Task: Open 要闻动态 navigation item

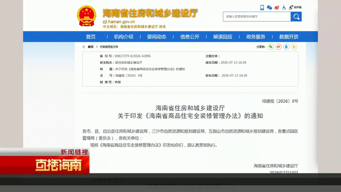Action: (x=156, y=37)
